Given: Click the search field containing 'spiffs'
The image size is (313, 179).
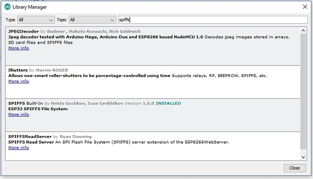Looking at the screenshot, I should point(213,20).
